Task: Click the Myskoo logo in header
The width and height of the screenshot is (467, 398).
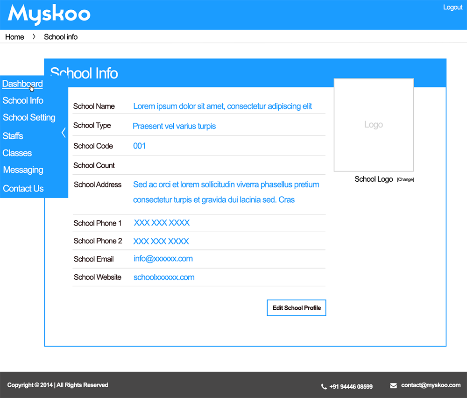Action: coord(49,14)
